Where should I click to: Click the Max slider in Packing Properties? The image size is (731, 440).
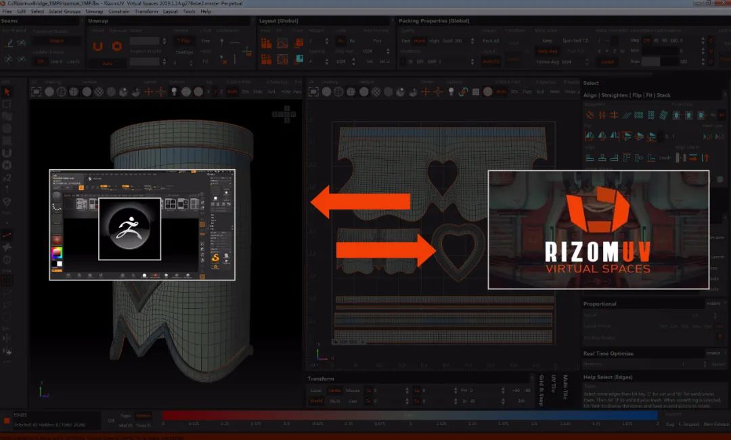661,62
